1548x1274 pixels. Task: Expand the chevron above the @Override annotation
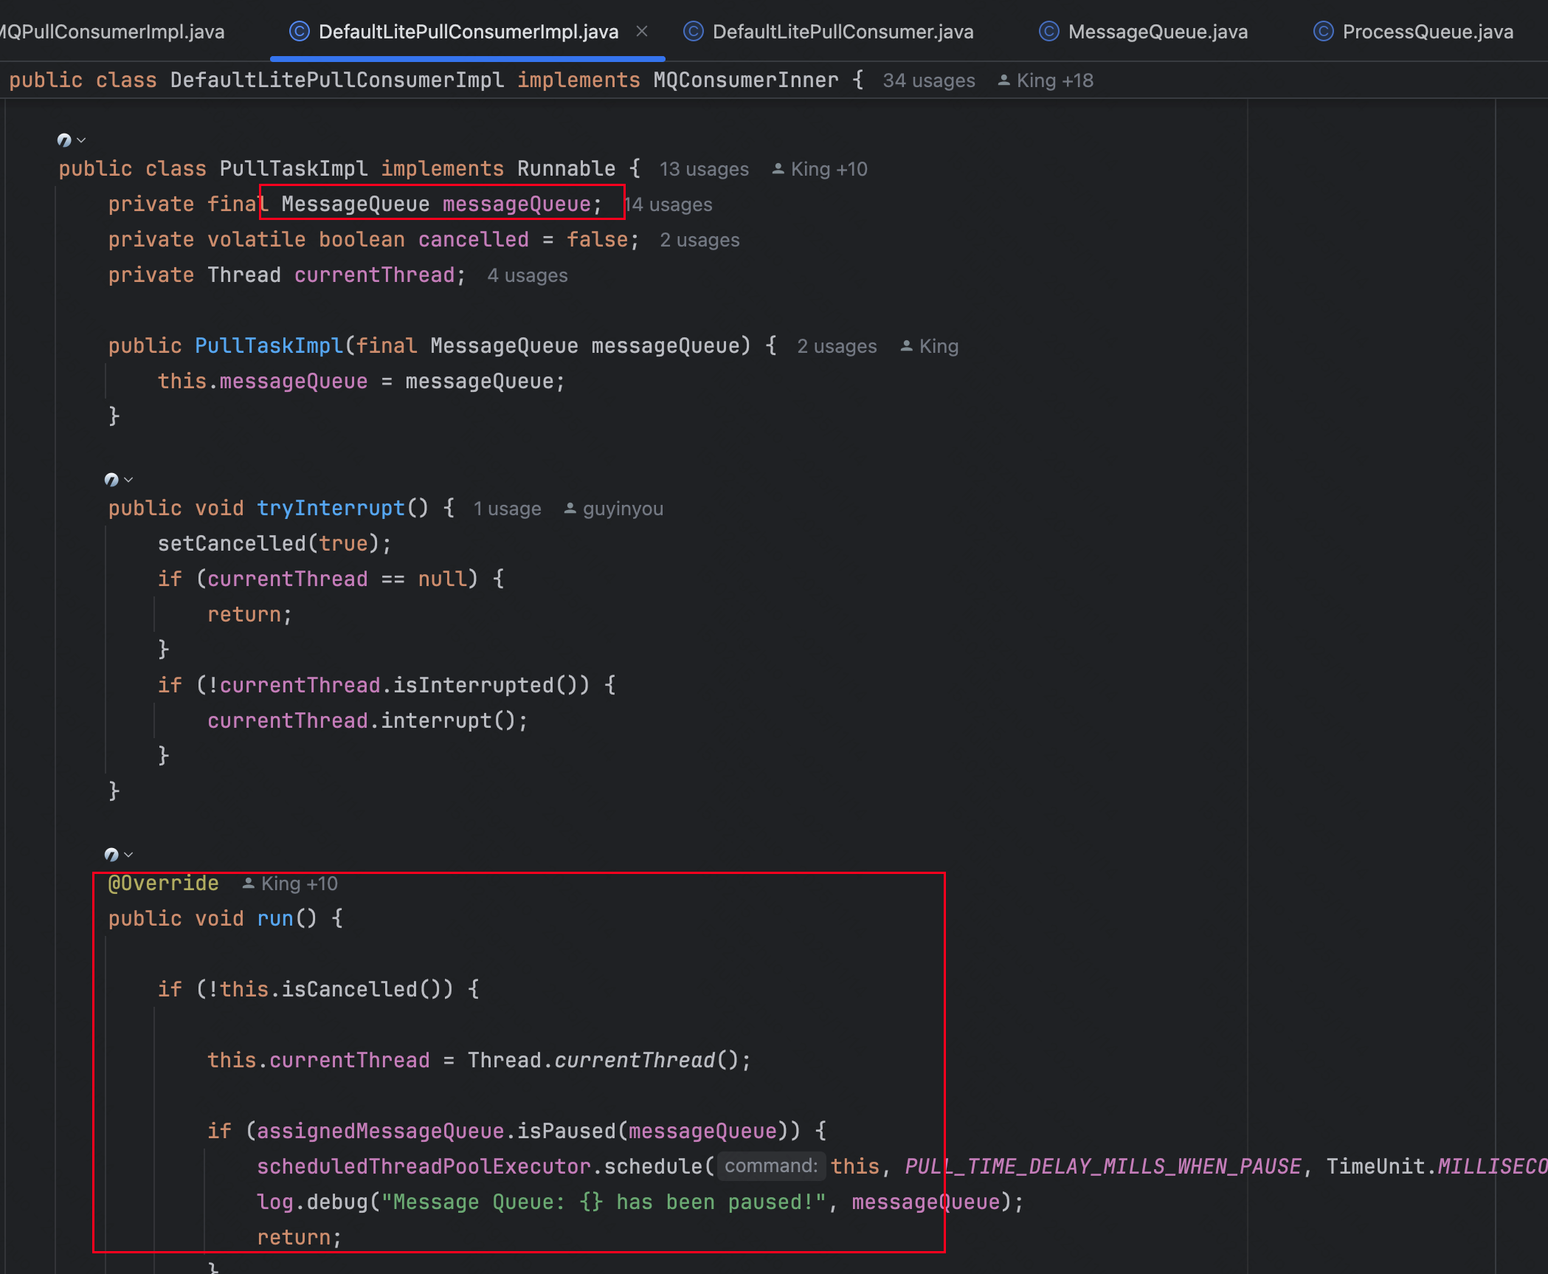tap(129, 855)
